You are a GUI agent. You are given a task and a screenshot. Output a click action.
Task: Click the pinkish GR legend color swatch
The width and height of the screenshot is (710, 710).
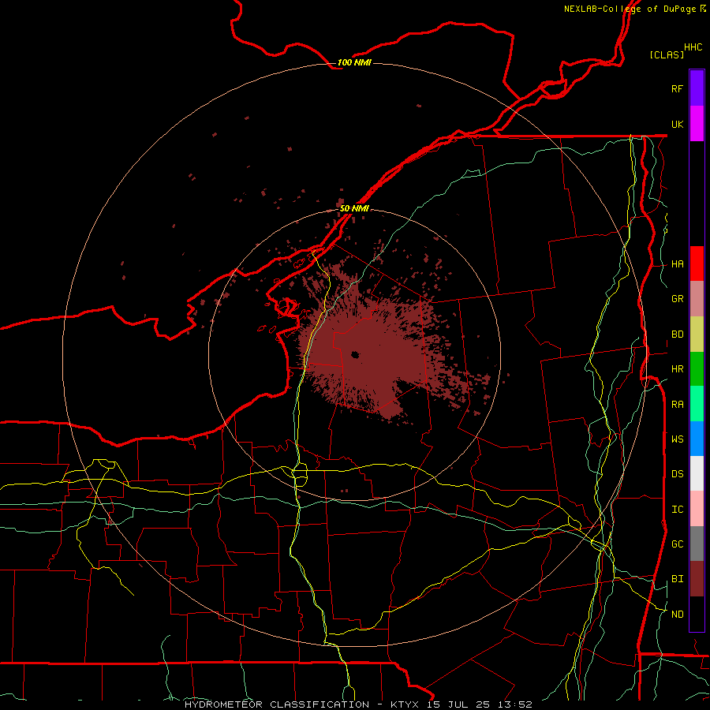pos(697,299)
